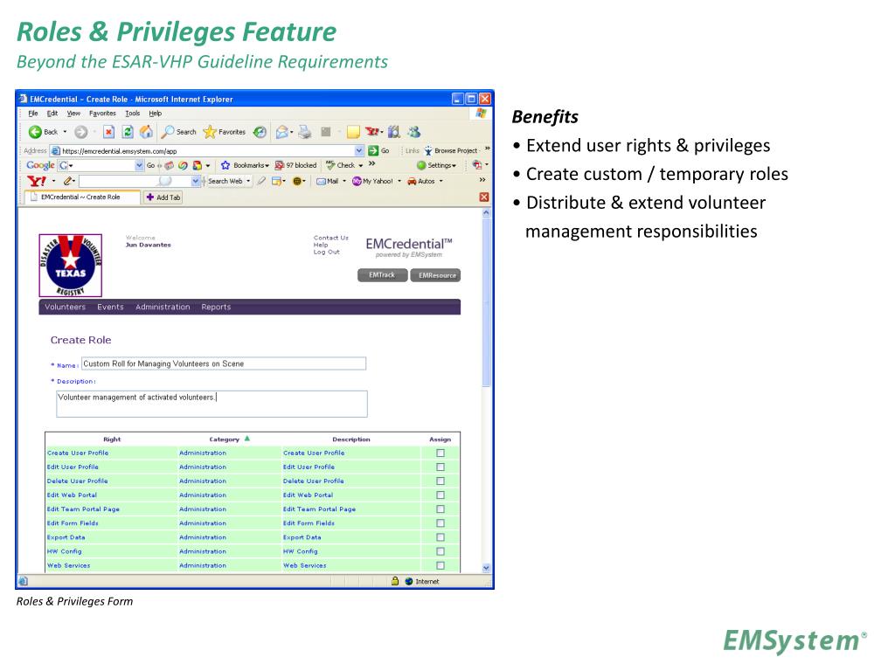
Task: Open the Back button history dropdown arrow
Action: tap(65, 132)
